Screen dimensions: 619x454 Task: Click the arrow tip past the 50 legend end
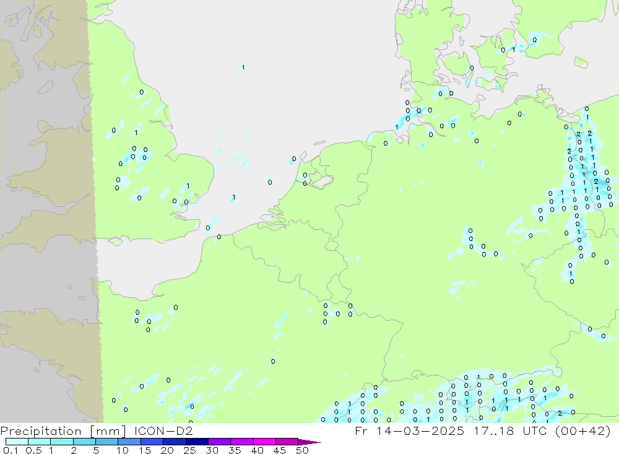310,442
